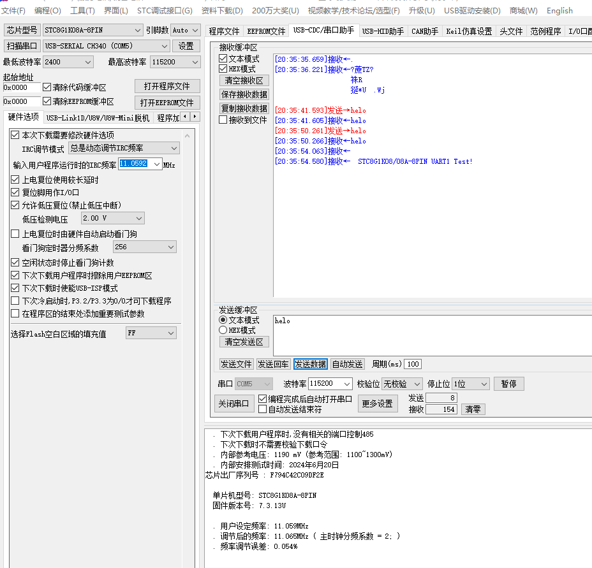Screen dimensions: 592x568
Task: Click 清空接收区 button
Action: 244,80
